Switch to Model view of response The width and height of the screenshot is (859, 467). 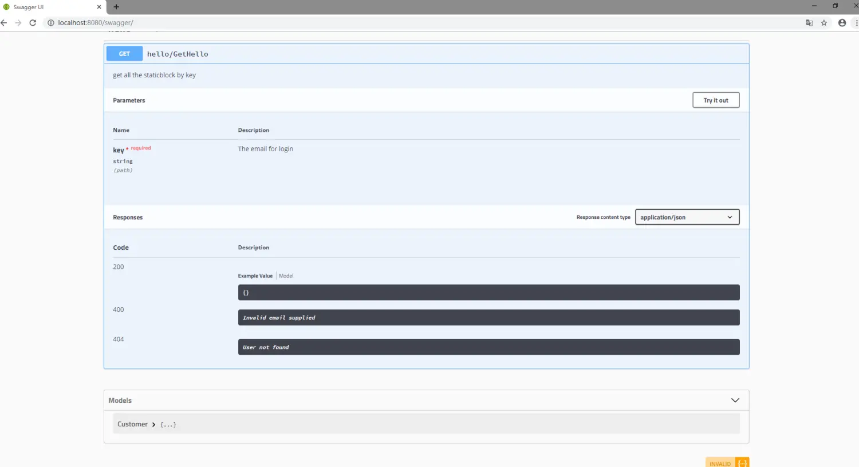[x=286, y=276]
